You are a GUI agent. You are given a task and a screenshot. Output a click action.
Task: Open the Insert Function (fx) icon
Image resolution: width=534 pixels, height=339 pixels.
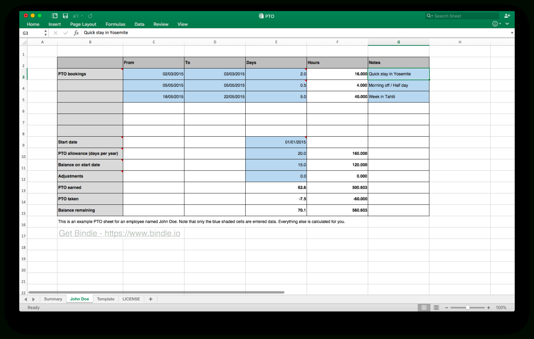76,33
